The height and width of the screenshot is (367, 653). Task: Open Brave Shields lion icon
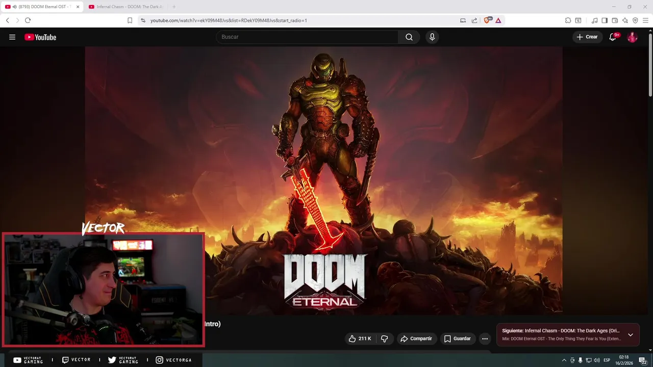coord(487,20)
